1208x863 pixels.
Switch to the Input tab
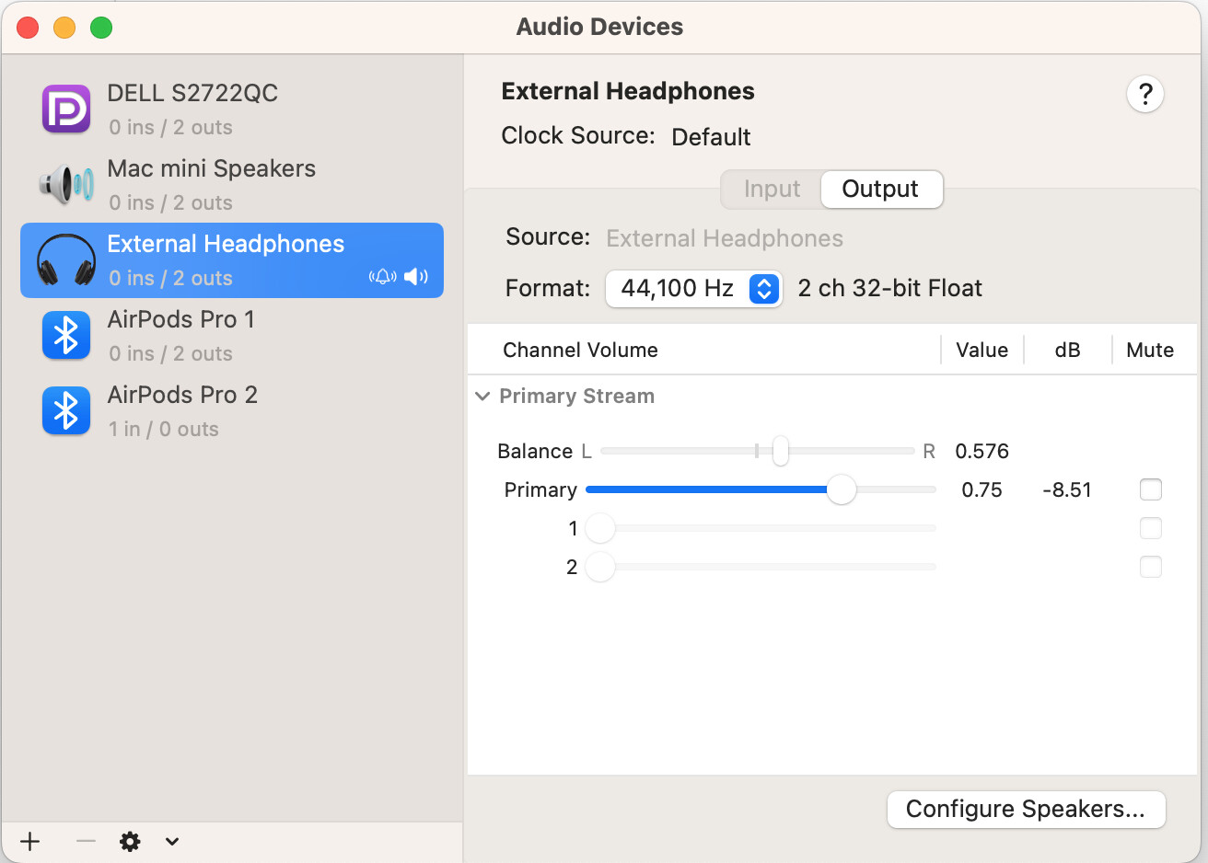(x=772, y=190)
